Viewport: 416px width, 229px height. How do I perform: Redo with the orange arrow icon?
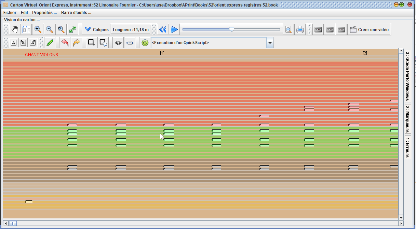(x=77, y=43)
